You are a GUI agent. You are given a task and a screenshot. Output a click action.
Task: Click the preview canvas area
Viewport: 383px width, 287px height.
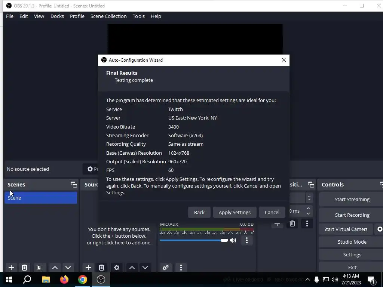pos(195,39)
